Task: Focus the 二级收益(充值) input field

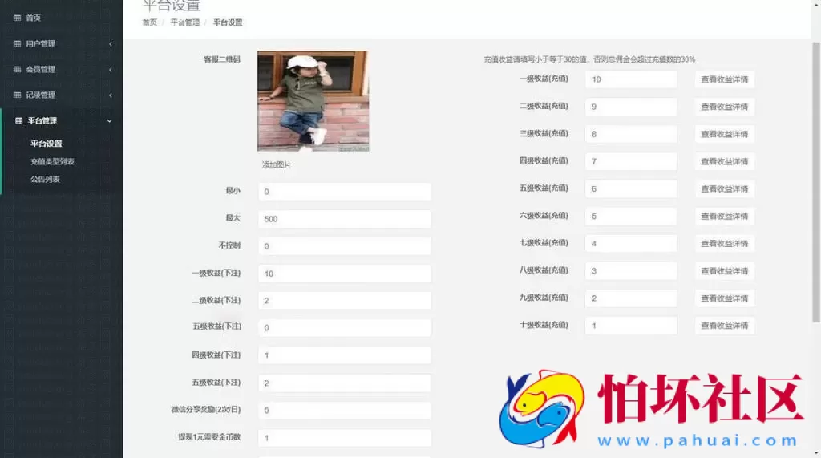Action: (631, 107)
